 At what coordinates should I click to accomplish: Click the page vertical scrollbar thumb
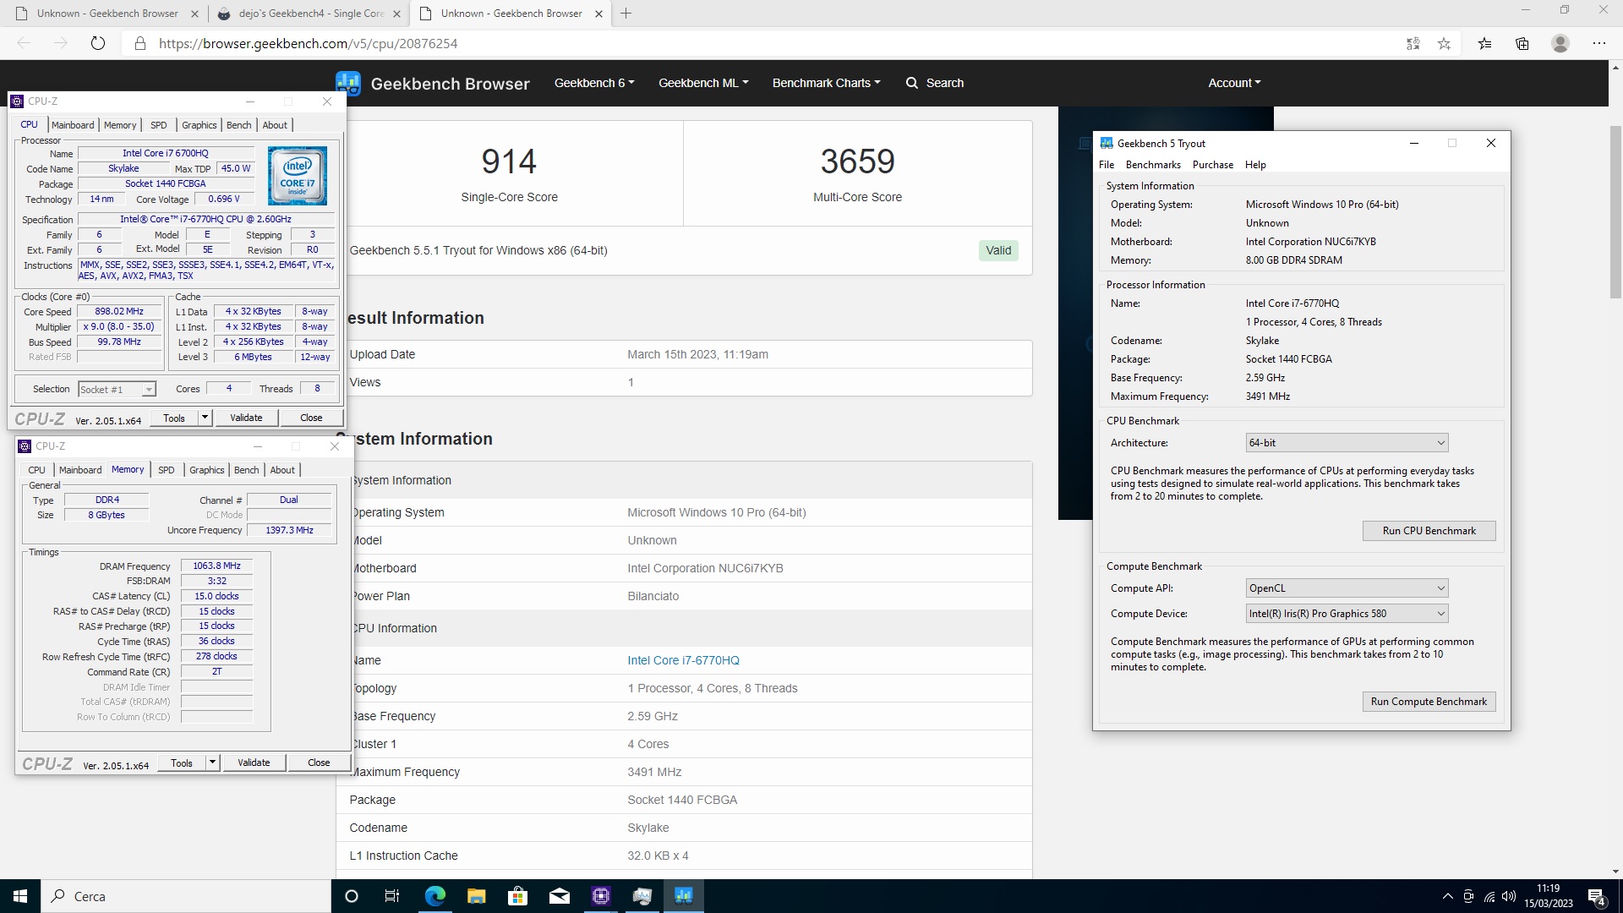tap(1615, 211)
